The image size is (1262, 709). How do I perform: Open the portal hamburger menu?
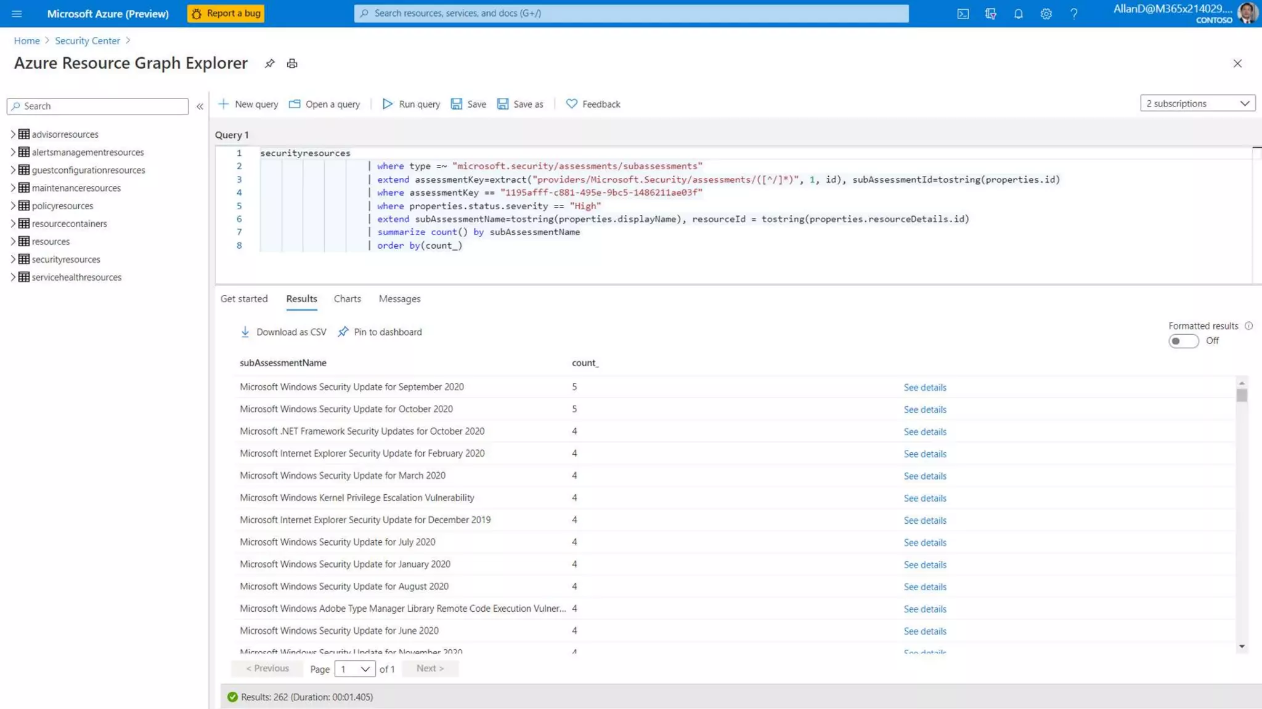click(17, 14)
